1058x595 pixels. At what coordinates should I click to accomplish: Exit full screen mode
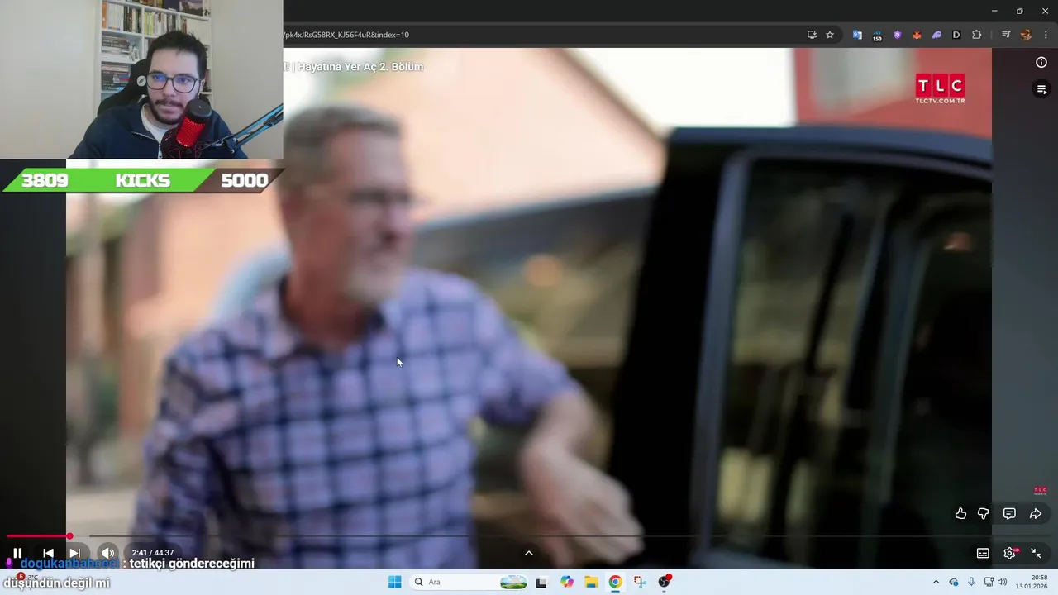pos(1036,553)
